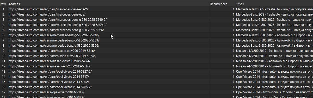Open row 3 mercedes-benz-g-580-2025-5240-2 address

tap(58, 20)
